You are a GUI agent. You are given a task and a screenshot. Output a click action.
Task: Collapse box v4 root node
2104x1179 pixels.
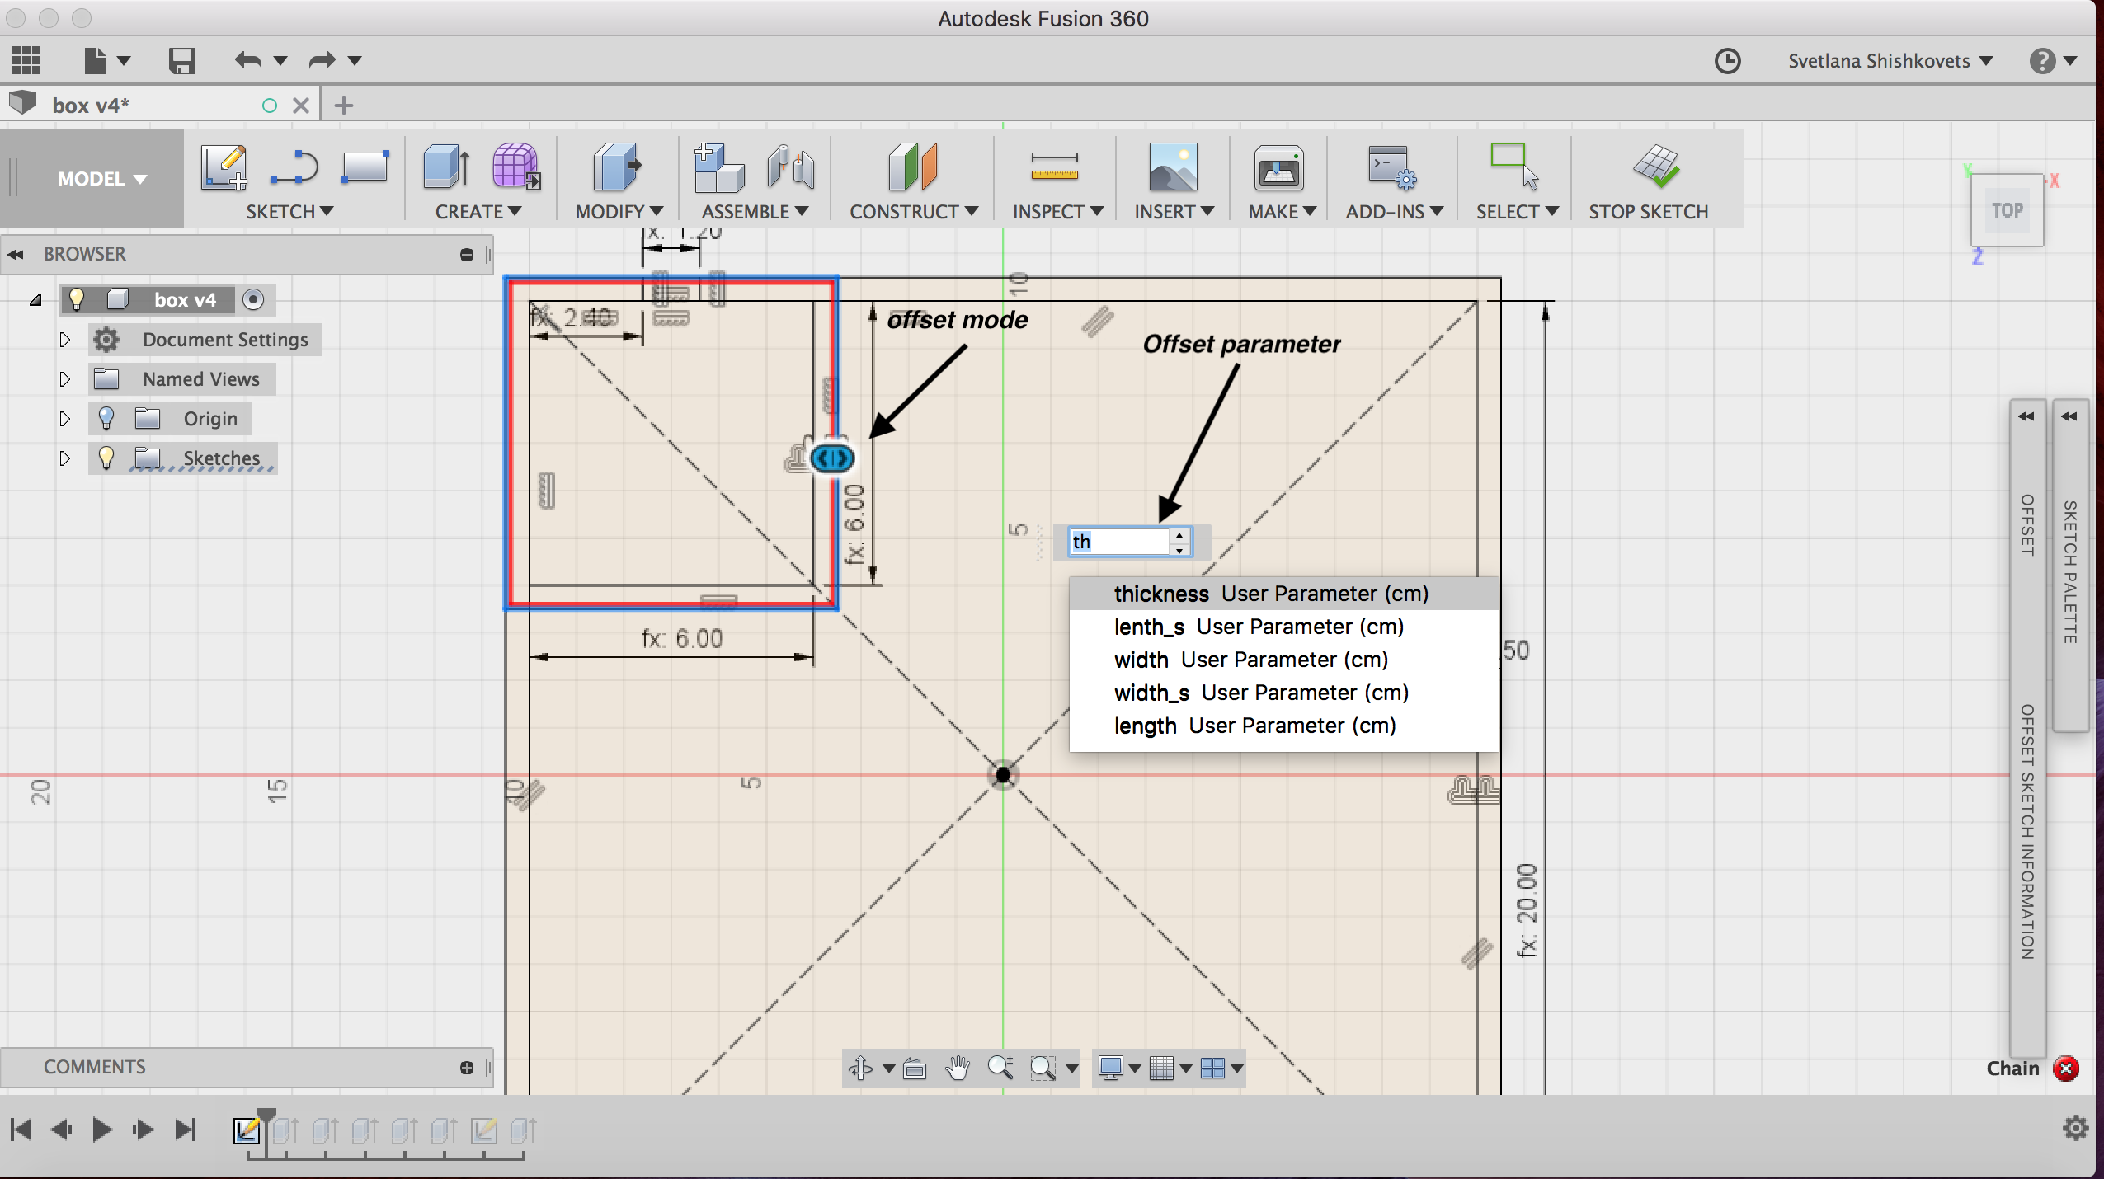point(35,300)
